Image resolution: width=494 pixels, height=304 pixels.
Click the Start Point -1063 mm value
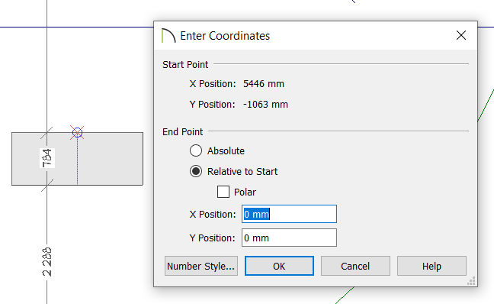click(x=265, y=104)
